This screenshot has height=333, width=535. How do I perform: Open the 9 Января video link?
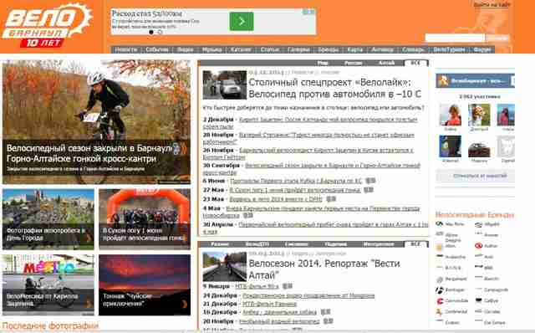[257, 286]
